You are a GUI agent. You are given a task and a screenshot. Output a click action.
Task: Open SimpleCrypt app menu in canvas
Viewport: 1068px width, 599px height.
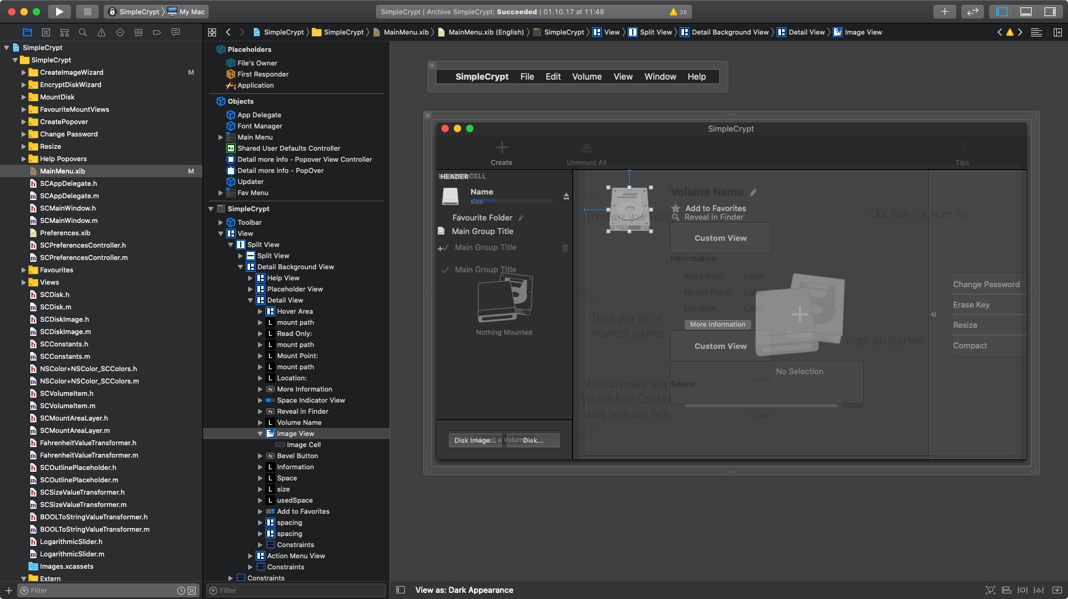pos(482,77)
